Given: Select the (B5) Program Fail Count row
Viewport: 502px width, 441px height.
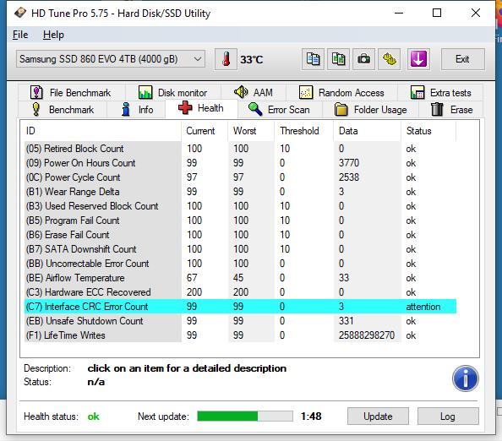Looking at the screenshot, I should point(240,220).
